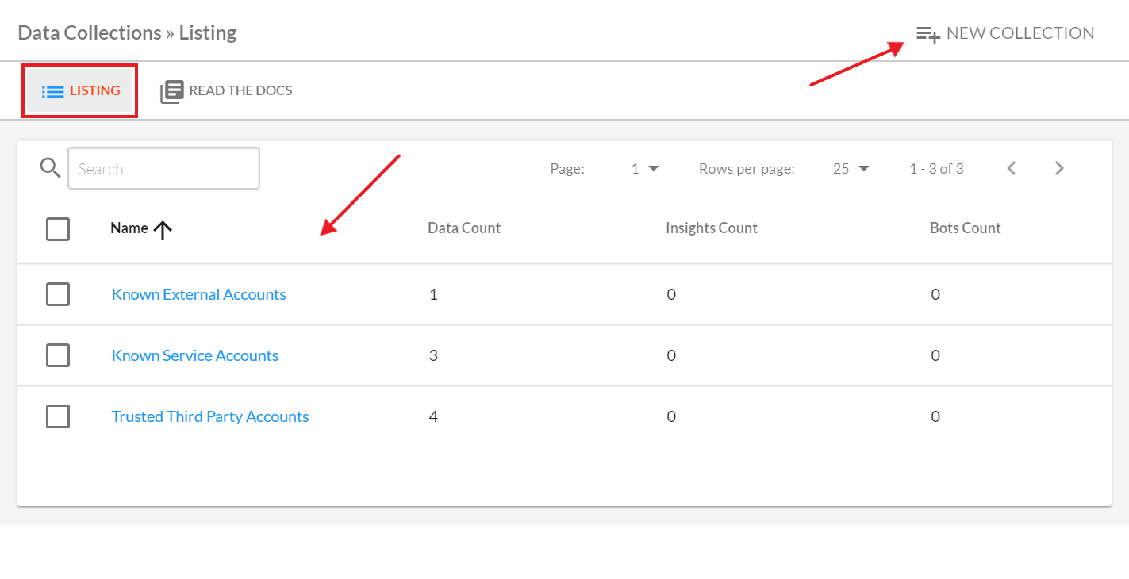Viewport: 1129px width, 579px height.
Task: Click the magnifier search icon
Action: (x=50, y=168)
